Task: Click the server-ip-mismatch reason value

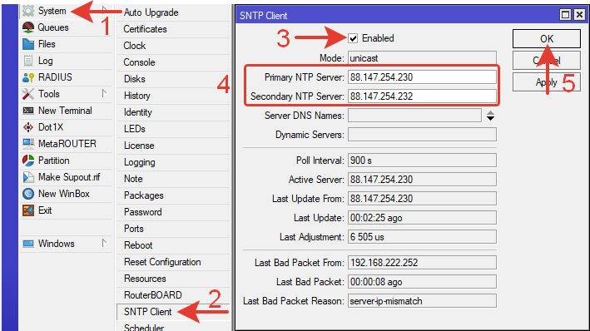Action: [x=422, y=301]
